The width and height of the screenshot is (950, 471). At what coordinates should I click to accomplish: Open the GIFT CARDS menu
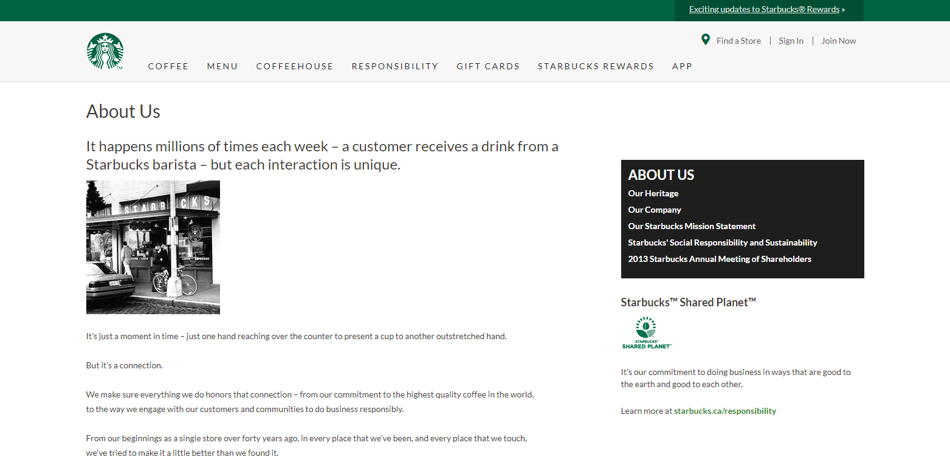pyautogui.click(x=488, y=66)
